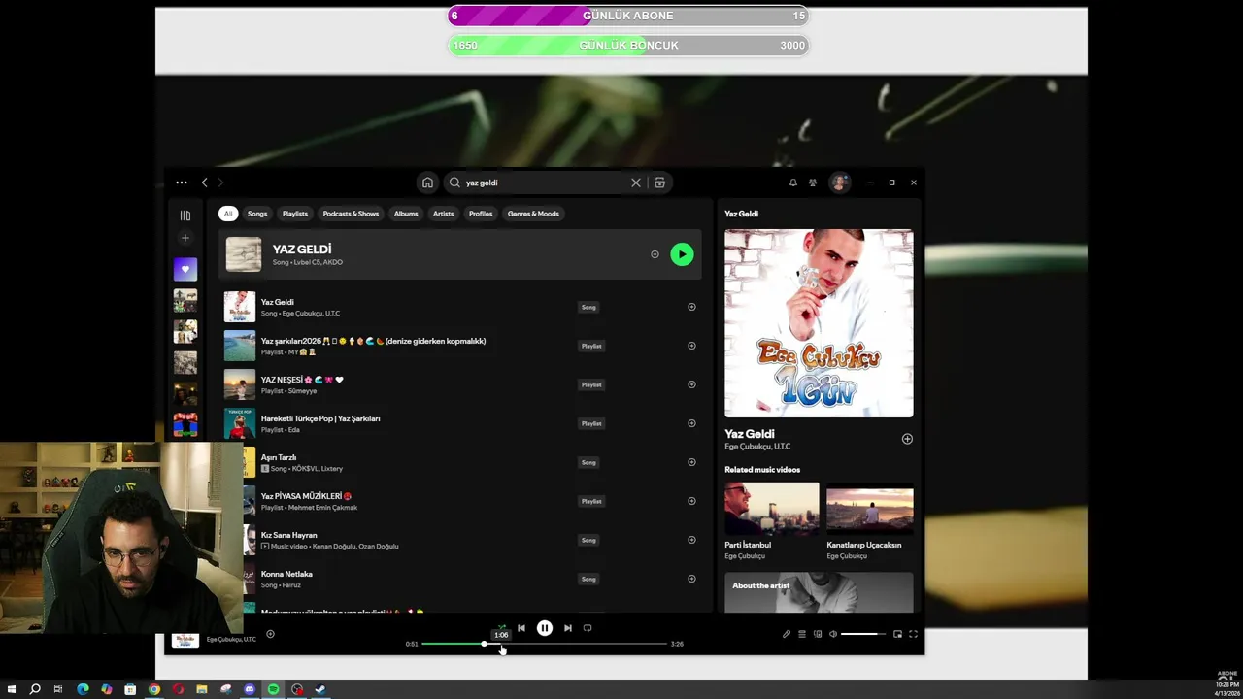Filter results by Playlists
This screenshot has width=1243, height=699.
click(295, 214)
